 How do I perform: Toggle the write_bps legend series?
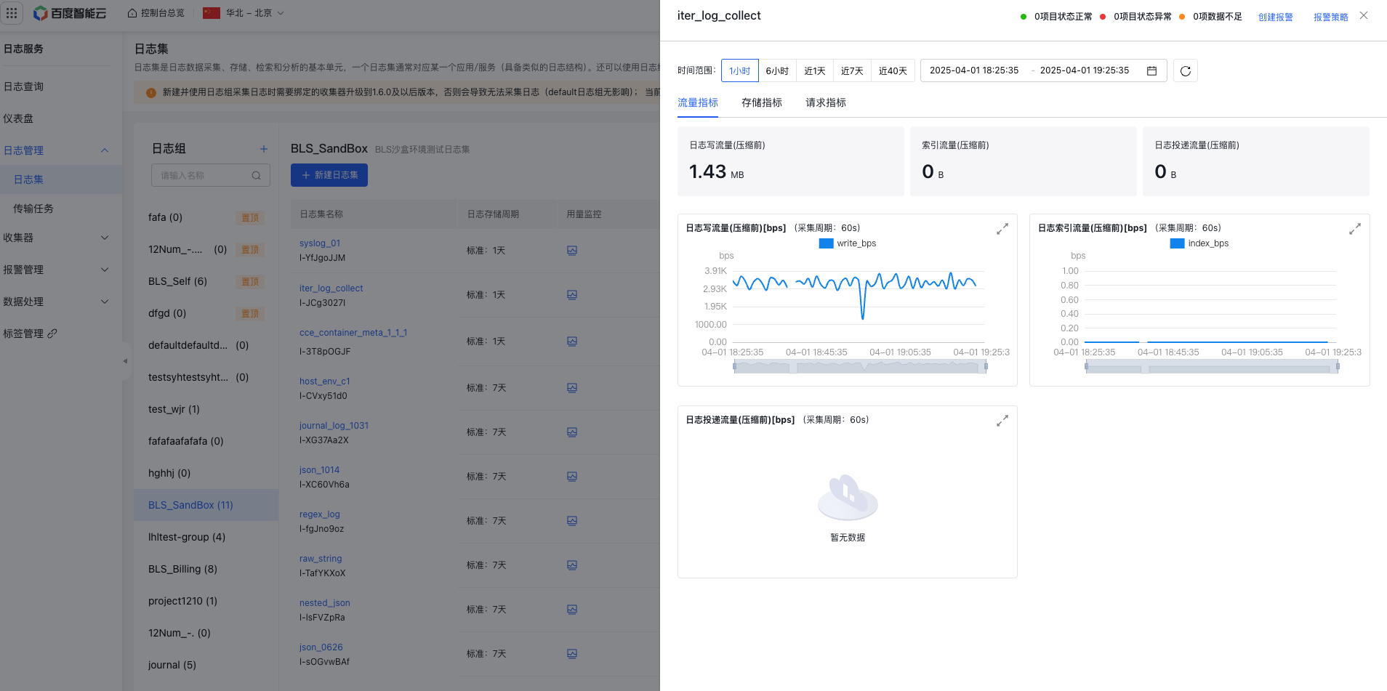[848, 243]
